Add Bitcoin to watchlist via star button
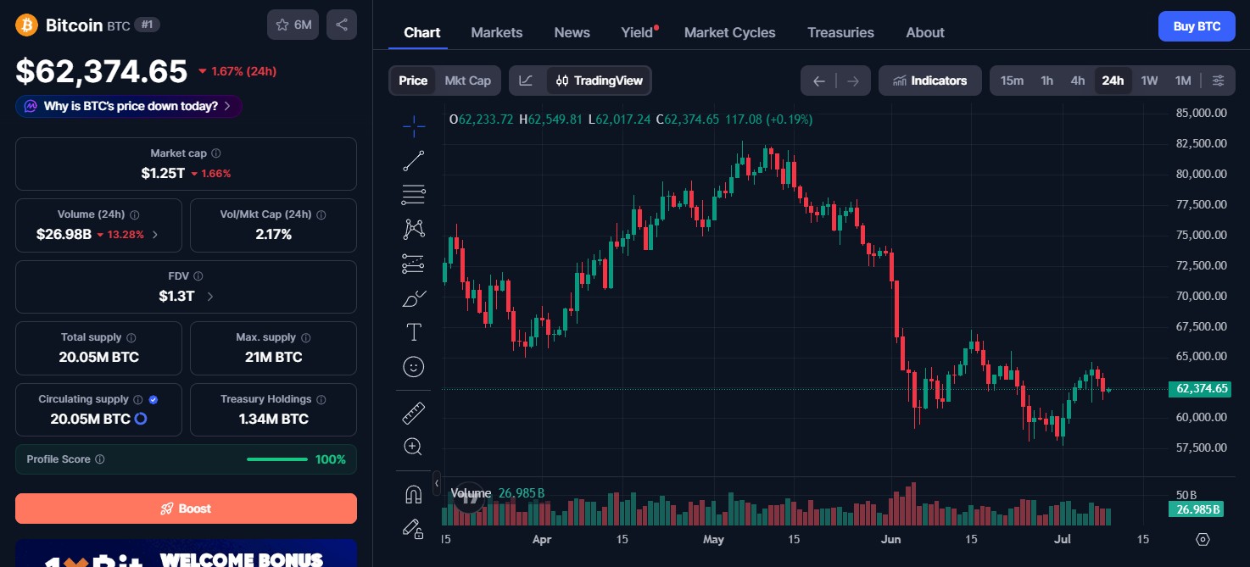The height and width of the screenshot is (567, 1250). click(293, 25)
